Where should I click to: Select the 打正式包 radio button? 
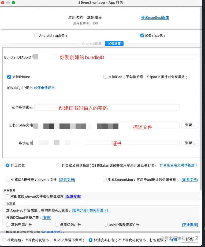tap(8, 165)
